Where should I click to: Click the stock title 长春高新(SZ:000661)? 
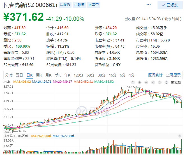pos(30,5)
